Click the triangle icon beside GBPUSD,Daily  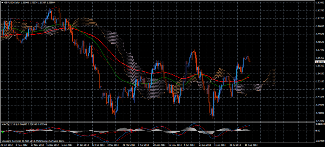(2, 2)
